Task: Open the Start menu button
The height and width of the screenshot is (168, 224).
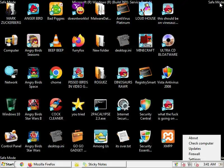Action: (x=8, y=164)
